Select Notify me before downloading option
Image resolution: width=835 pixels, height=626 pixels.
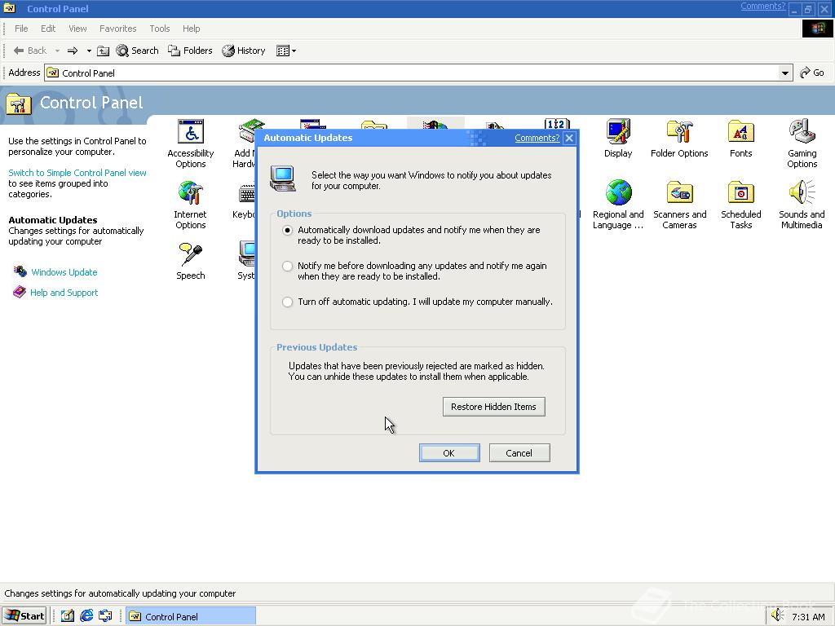(x=288, y=266)
